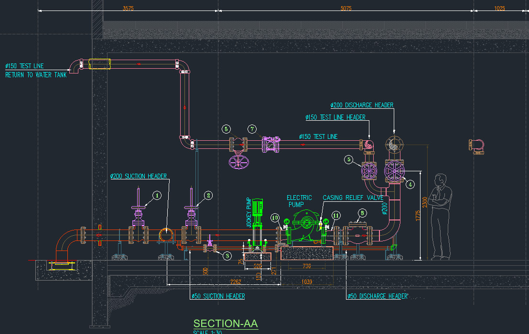The height and width of the screenshot is (334, 529).
Task: Select balloon number 3 on ø50 line valve
Action: (227, 256)
